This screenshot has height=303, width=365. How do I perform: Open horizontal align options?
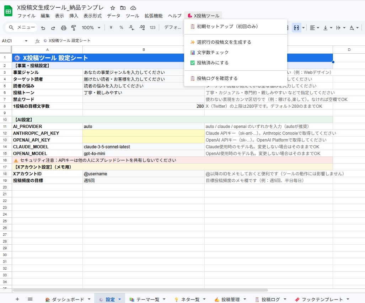pyautogui.click(x=315, y=28)
